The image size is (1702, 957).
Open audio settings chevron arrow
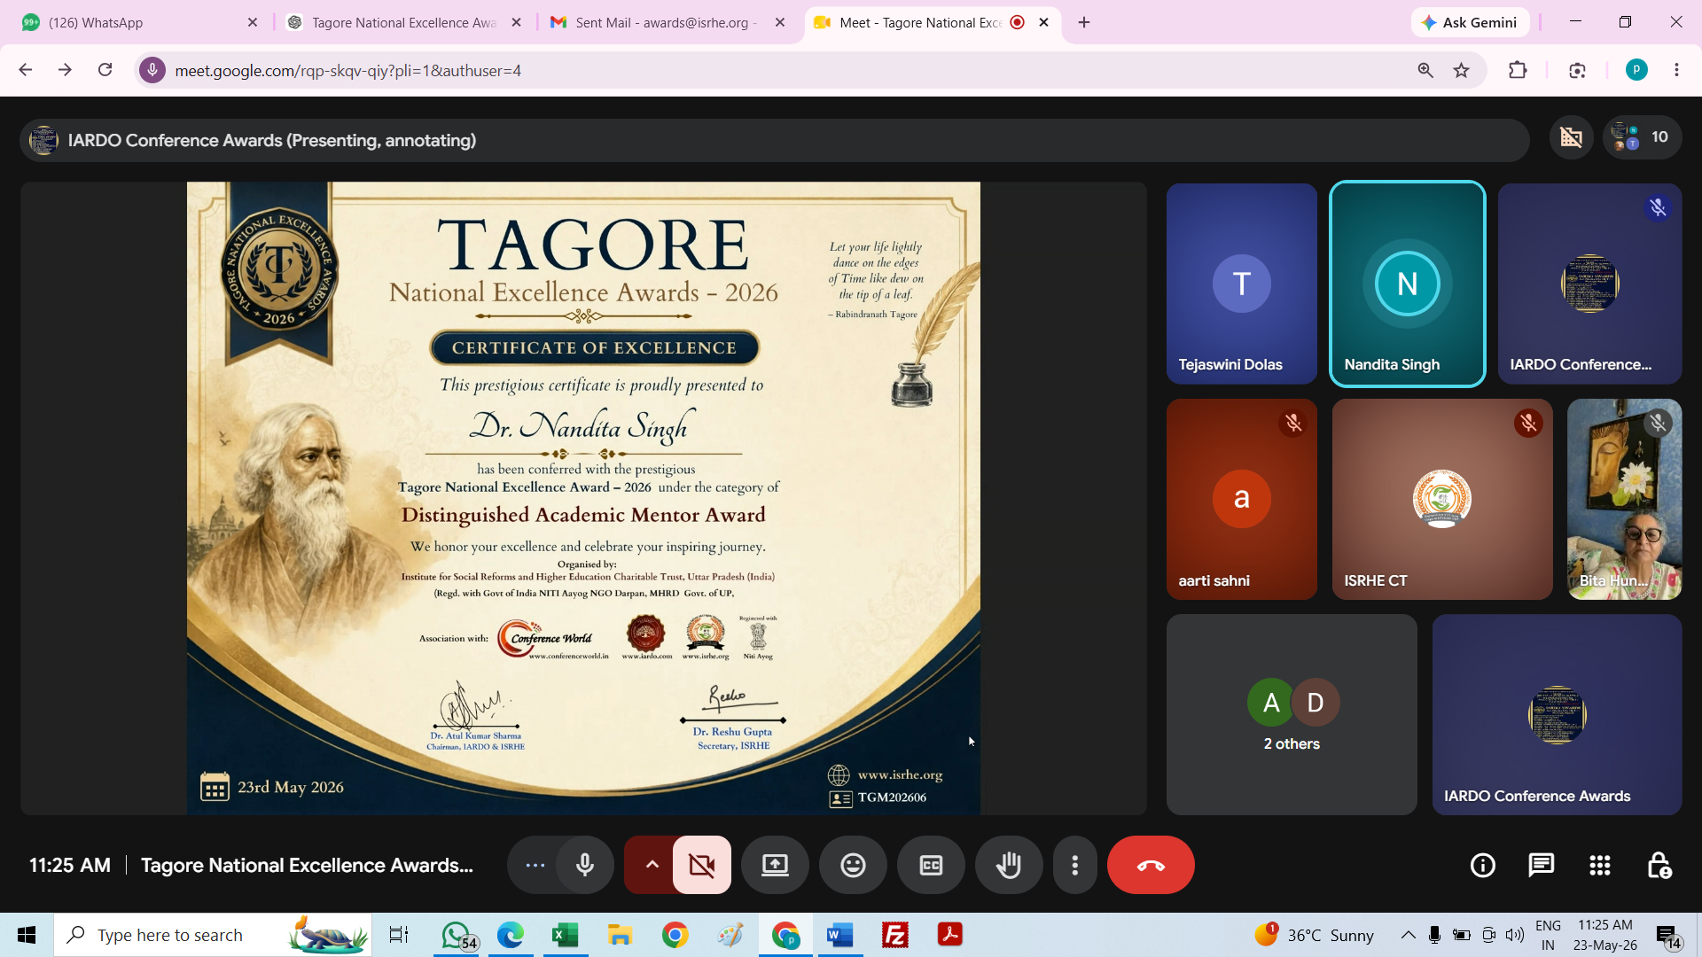652,865
